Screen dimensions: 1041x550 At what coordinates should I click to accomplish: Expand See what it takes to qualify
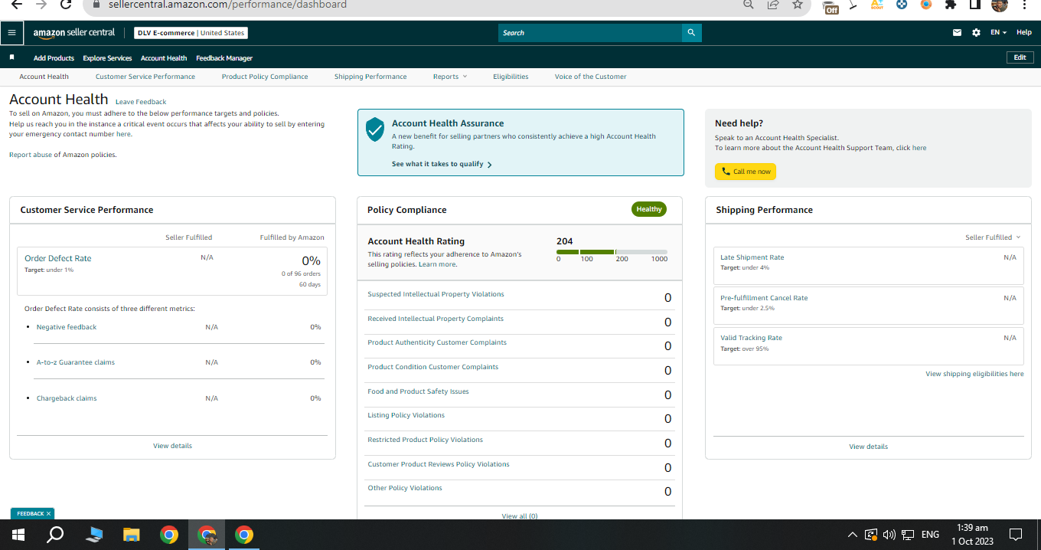point(442,164)
